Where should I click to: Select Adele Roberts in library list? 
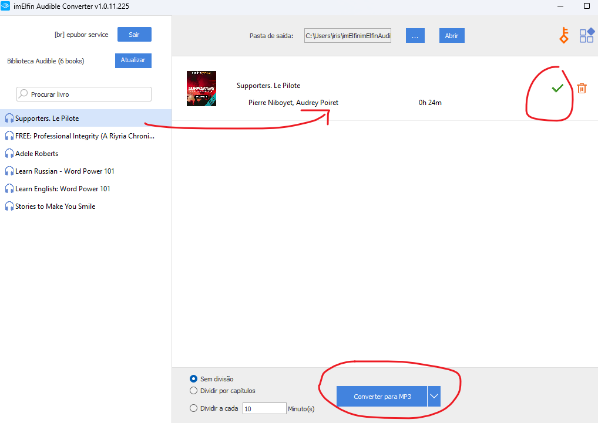(86, 154)
